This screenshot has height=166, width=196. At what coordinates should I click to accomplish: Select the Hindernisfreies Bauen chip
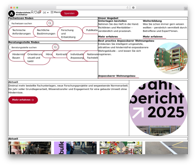click(16, 56)
